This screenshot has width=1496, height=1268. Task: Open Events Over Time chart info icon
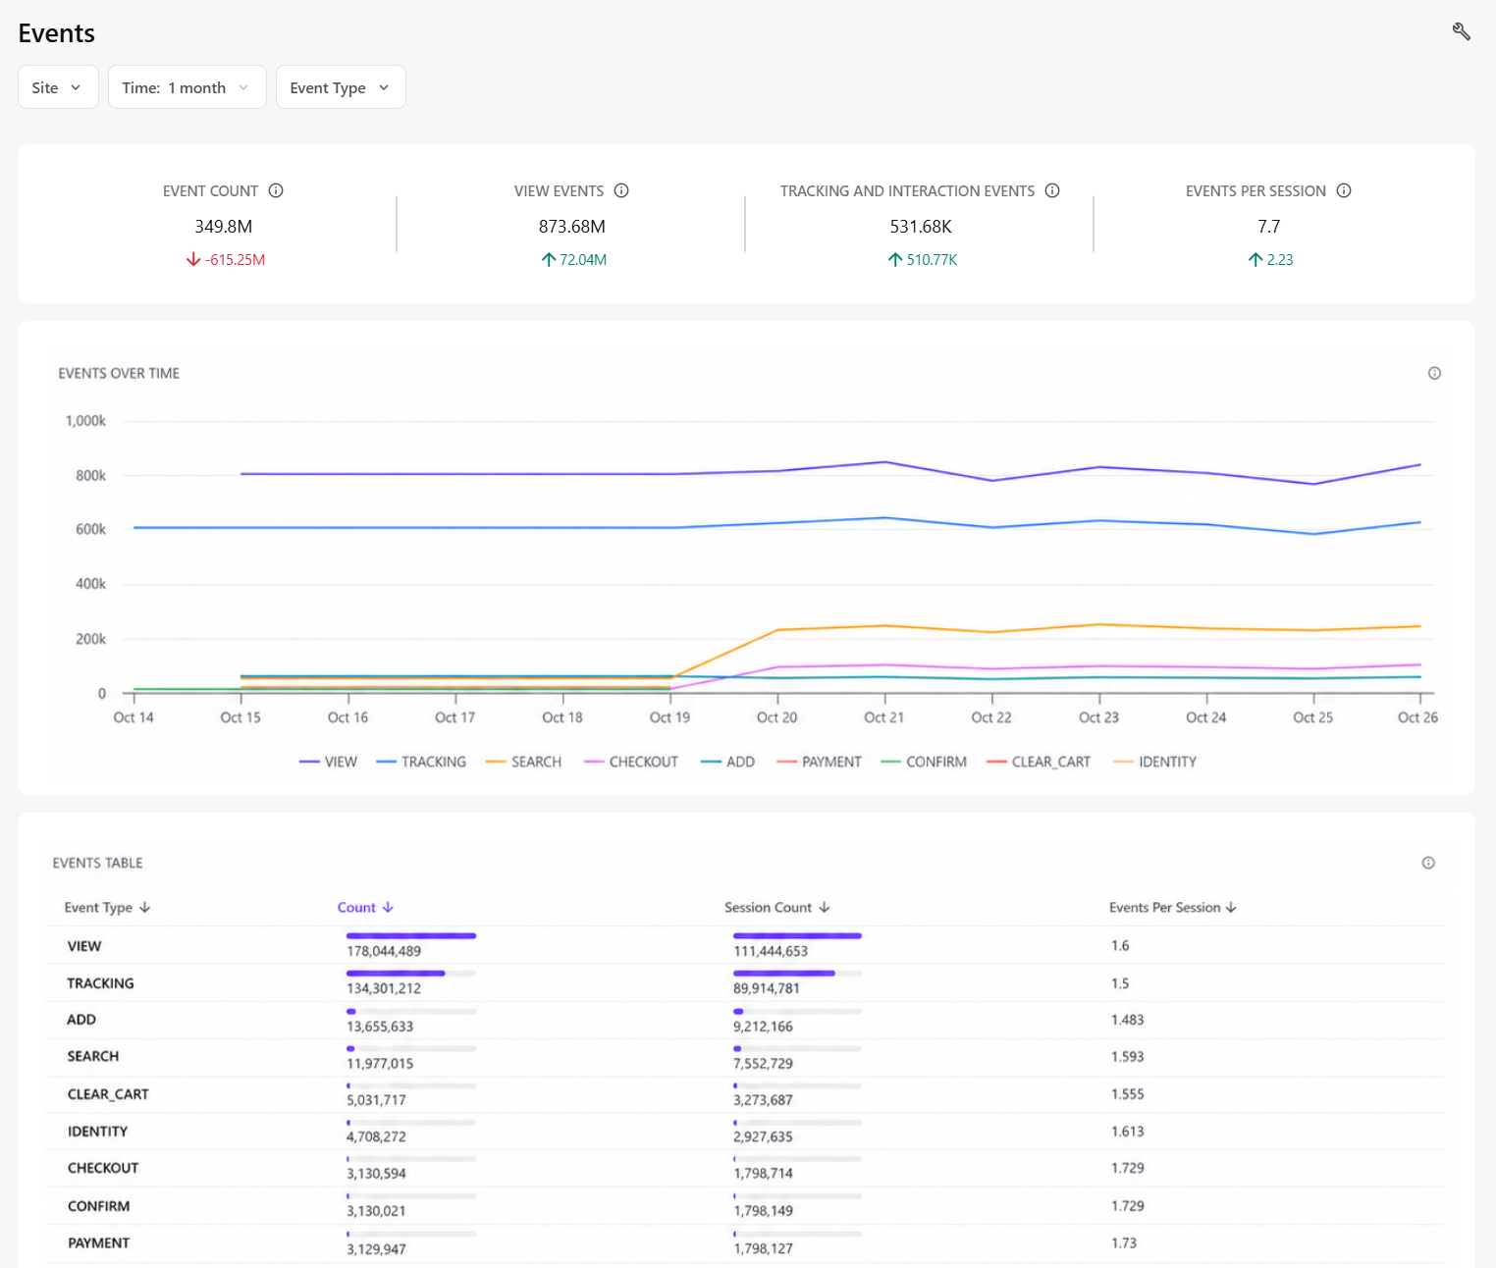(x=1434, y=373)
